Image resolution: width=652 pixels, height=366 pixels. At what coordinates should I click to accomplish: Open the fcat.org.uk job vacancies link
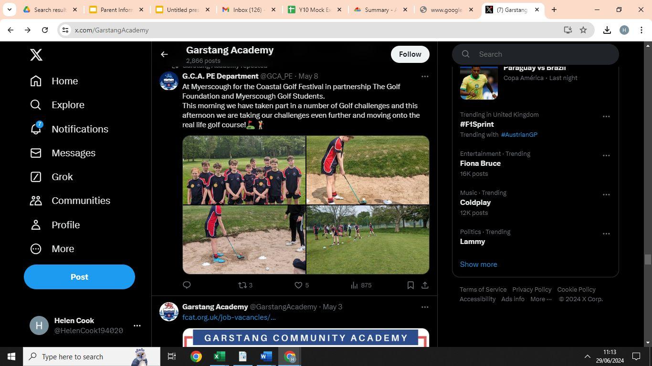[x=229, y=317]
